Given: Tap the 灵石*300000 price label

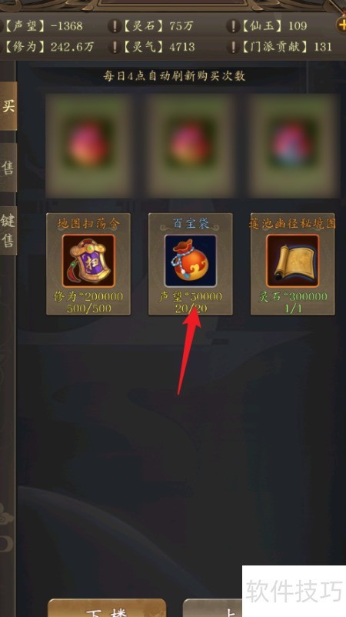Looking at the screenshot, I should click(x=293, y=296).
